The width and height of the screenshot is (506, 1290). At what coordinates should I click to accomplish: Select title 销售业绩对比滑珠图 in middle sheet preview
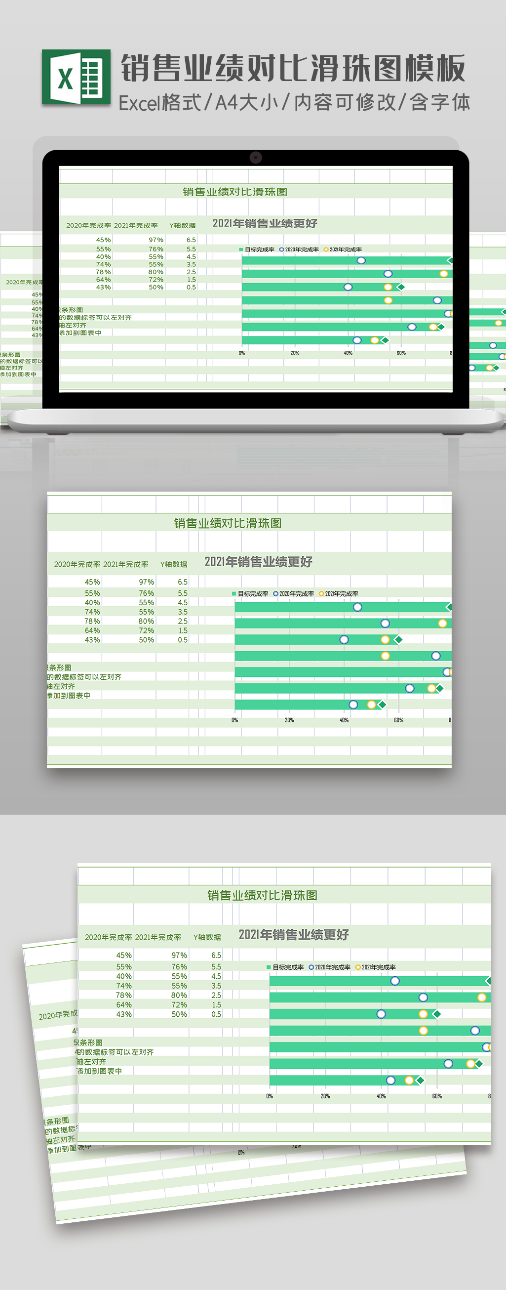click(228, 523)
